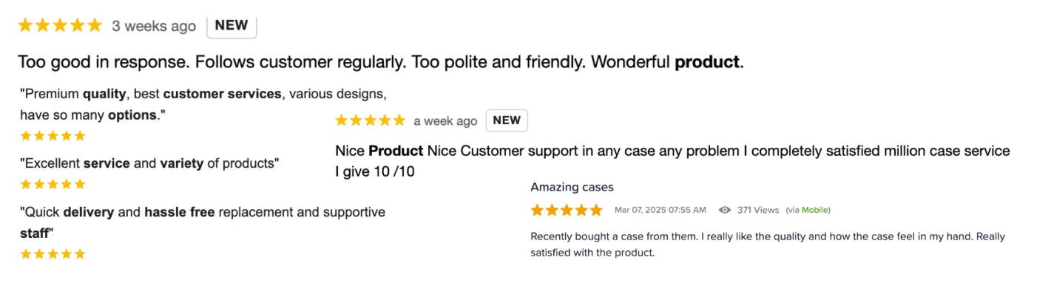Click the stars below 'Quick delivery' quote
1051x297 pixels.
pos(53,254)
